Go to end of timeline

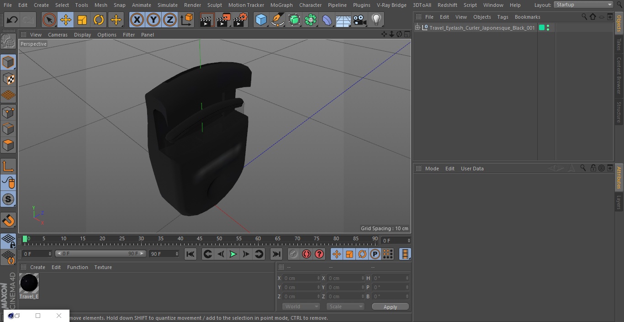276,254
